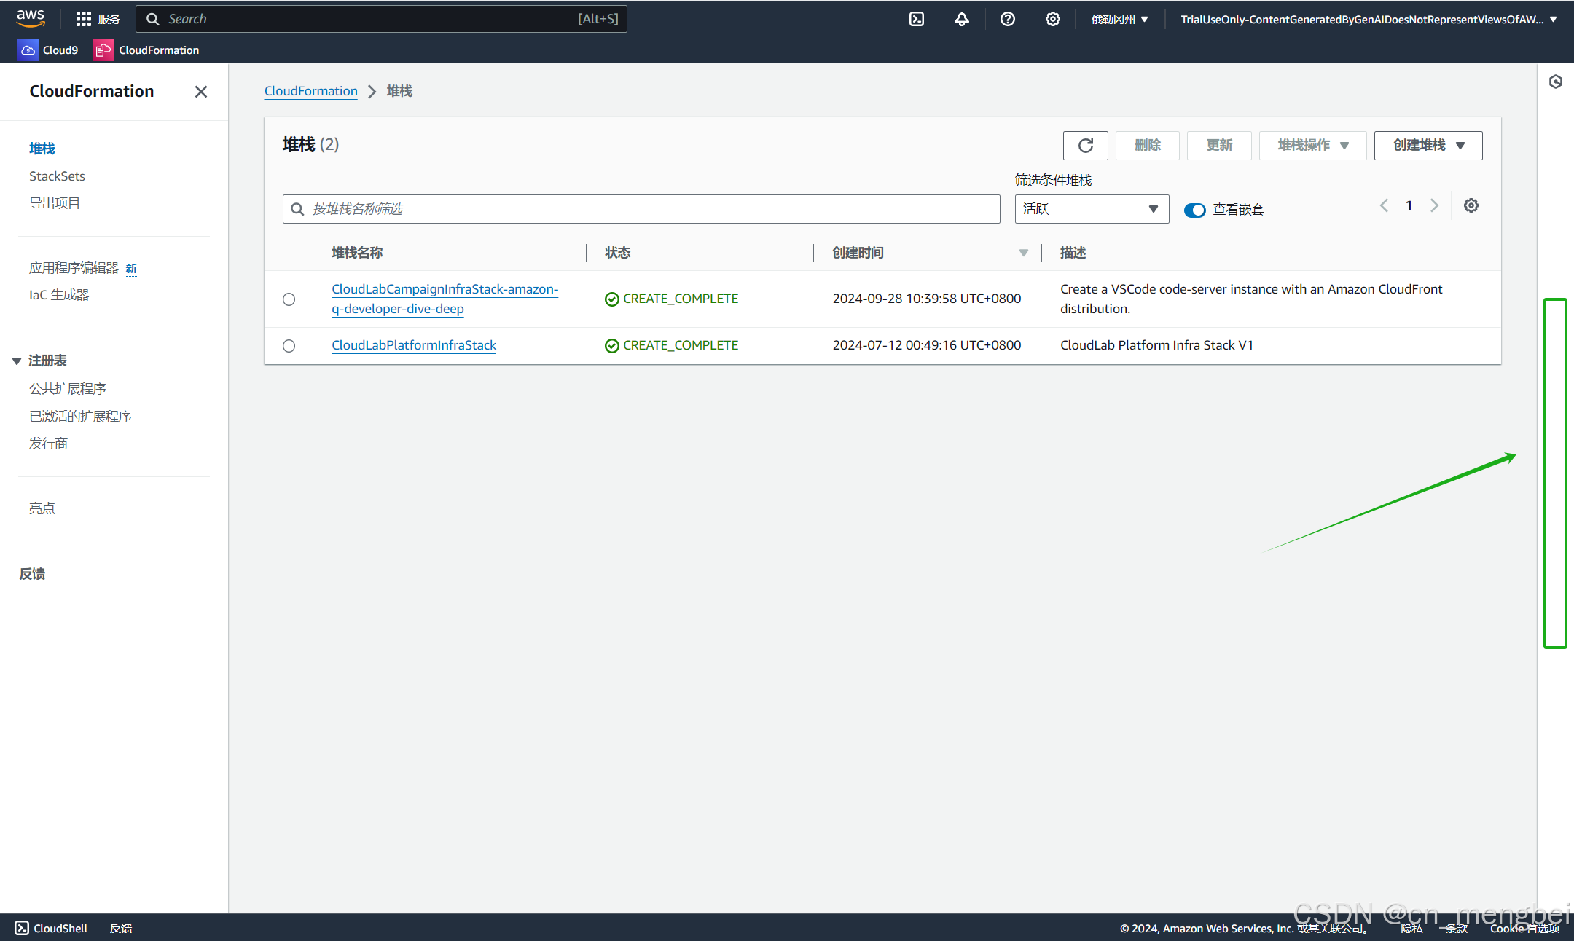Open the account menu dropdown
Image resolution: width=1574 pixels, height=941 pixels.
1369,19
